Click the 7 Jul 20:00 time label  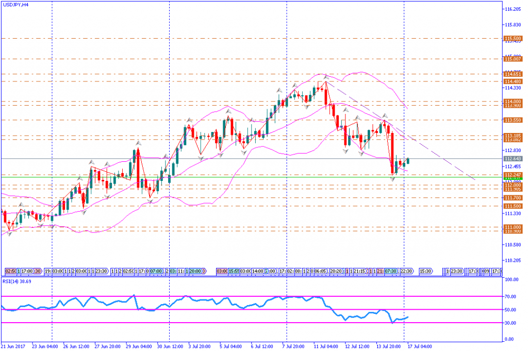coord(293,347)
